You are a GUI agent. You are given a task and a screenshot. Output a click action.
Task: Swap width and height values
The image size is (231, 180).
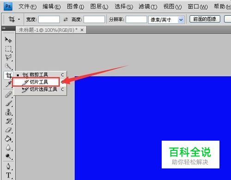66,19
